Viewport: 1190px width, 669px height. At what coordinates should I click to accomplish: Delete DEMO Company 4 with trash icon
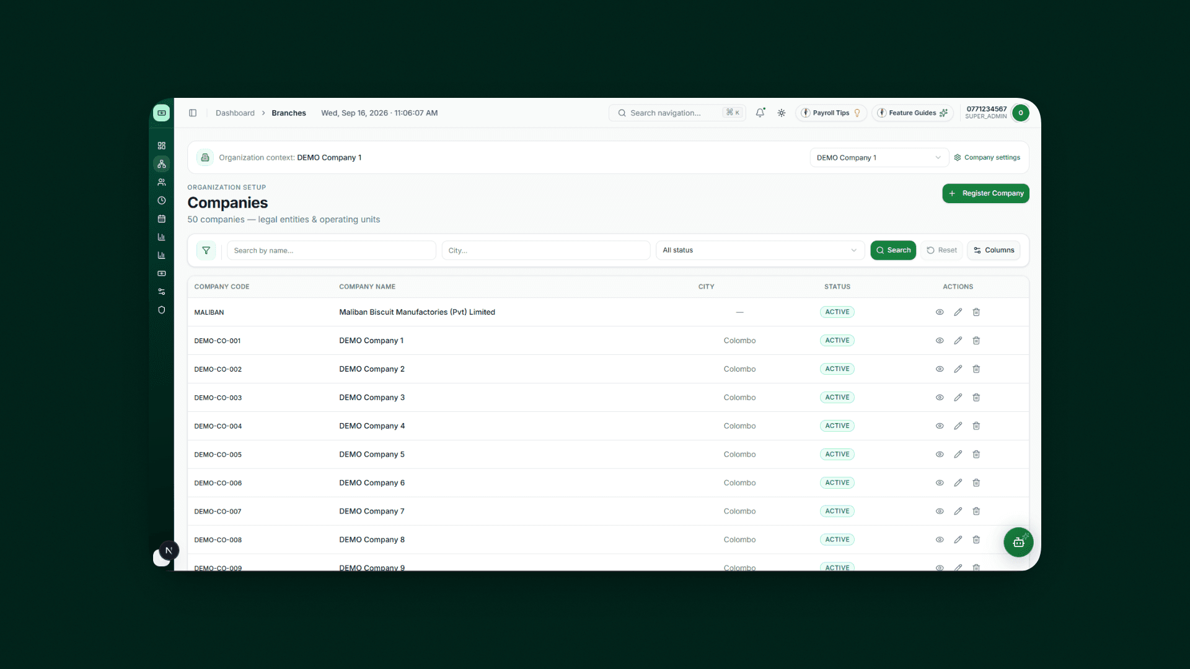pyautogui.click(x=976, y=426)
